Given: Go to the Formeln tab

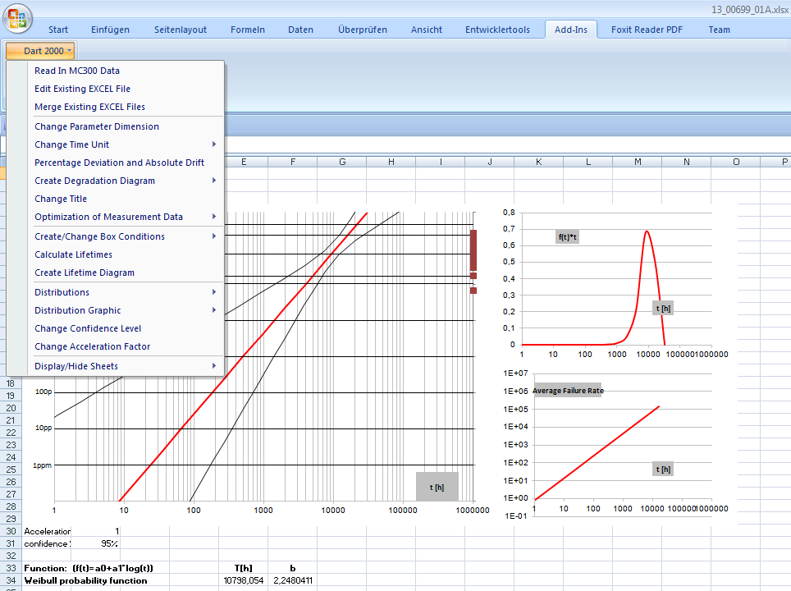Looking at the screenshot, I should coord(247,30).
